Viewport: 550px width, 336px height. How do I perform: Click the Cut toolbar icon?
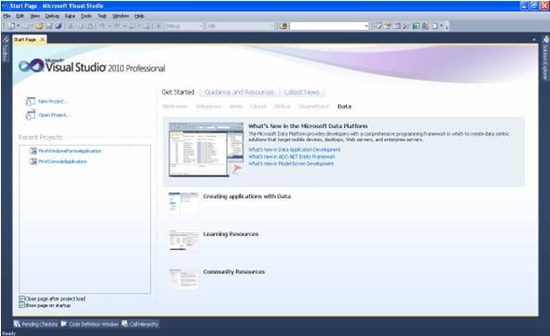pyautogui.click(x=71, y=26)
